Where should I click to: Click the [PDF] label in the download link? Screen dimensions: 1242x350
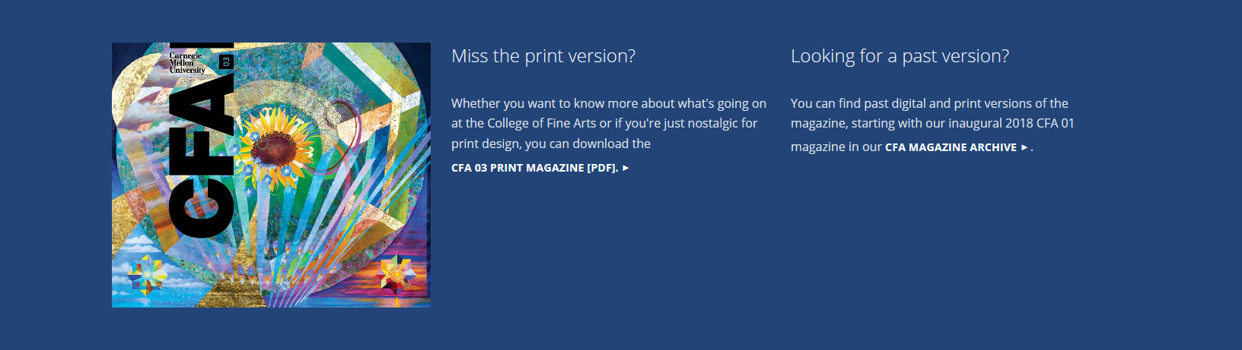tap(603, 168)
